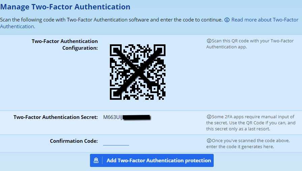Click the Two-Factor Authentication Configuration label
This screenshot has height=171, width=302.
(x=65, y=44)
